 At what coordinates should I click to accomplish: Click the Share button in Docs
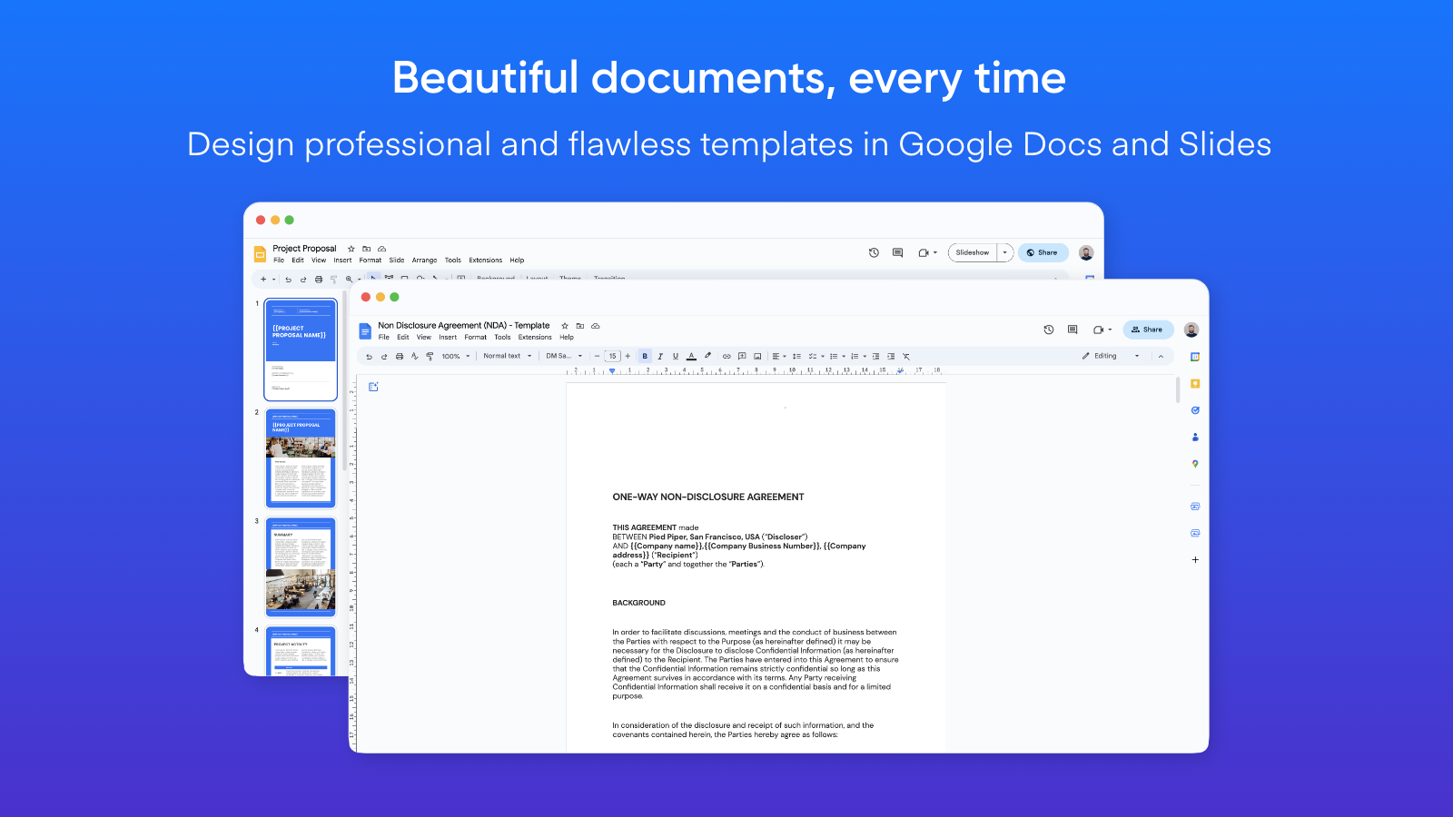1148,330
